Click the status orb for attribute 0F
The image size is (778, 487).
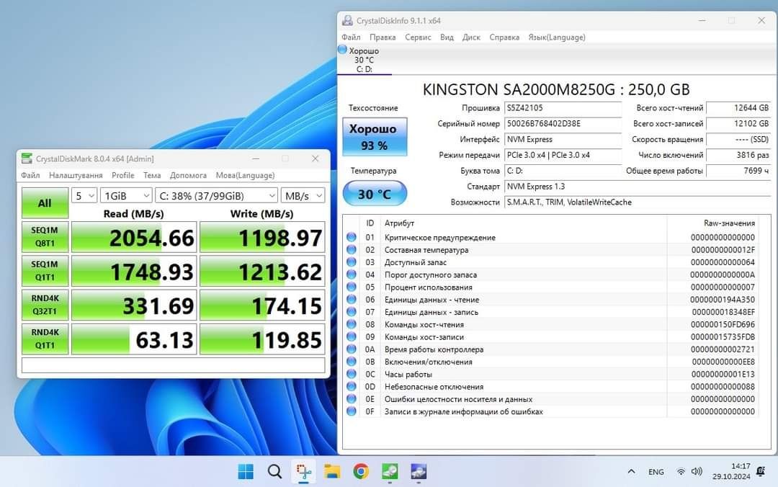pyautogui.click(x=352, y=411)
